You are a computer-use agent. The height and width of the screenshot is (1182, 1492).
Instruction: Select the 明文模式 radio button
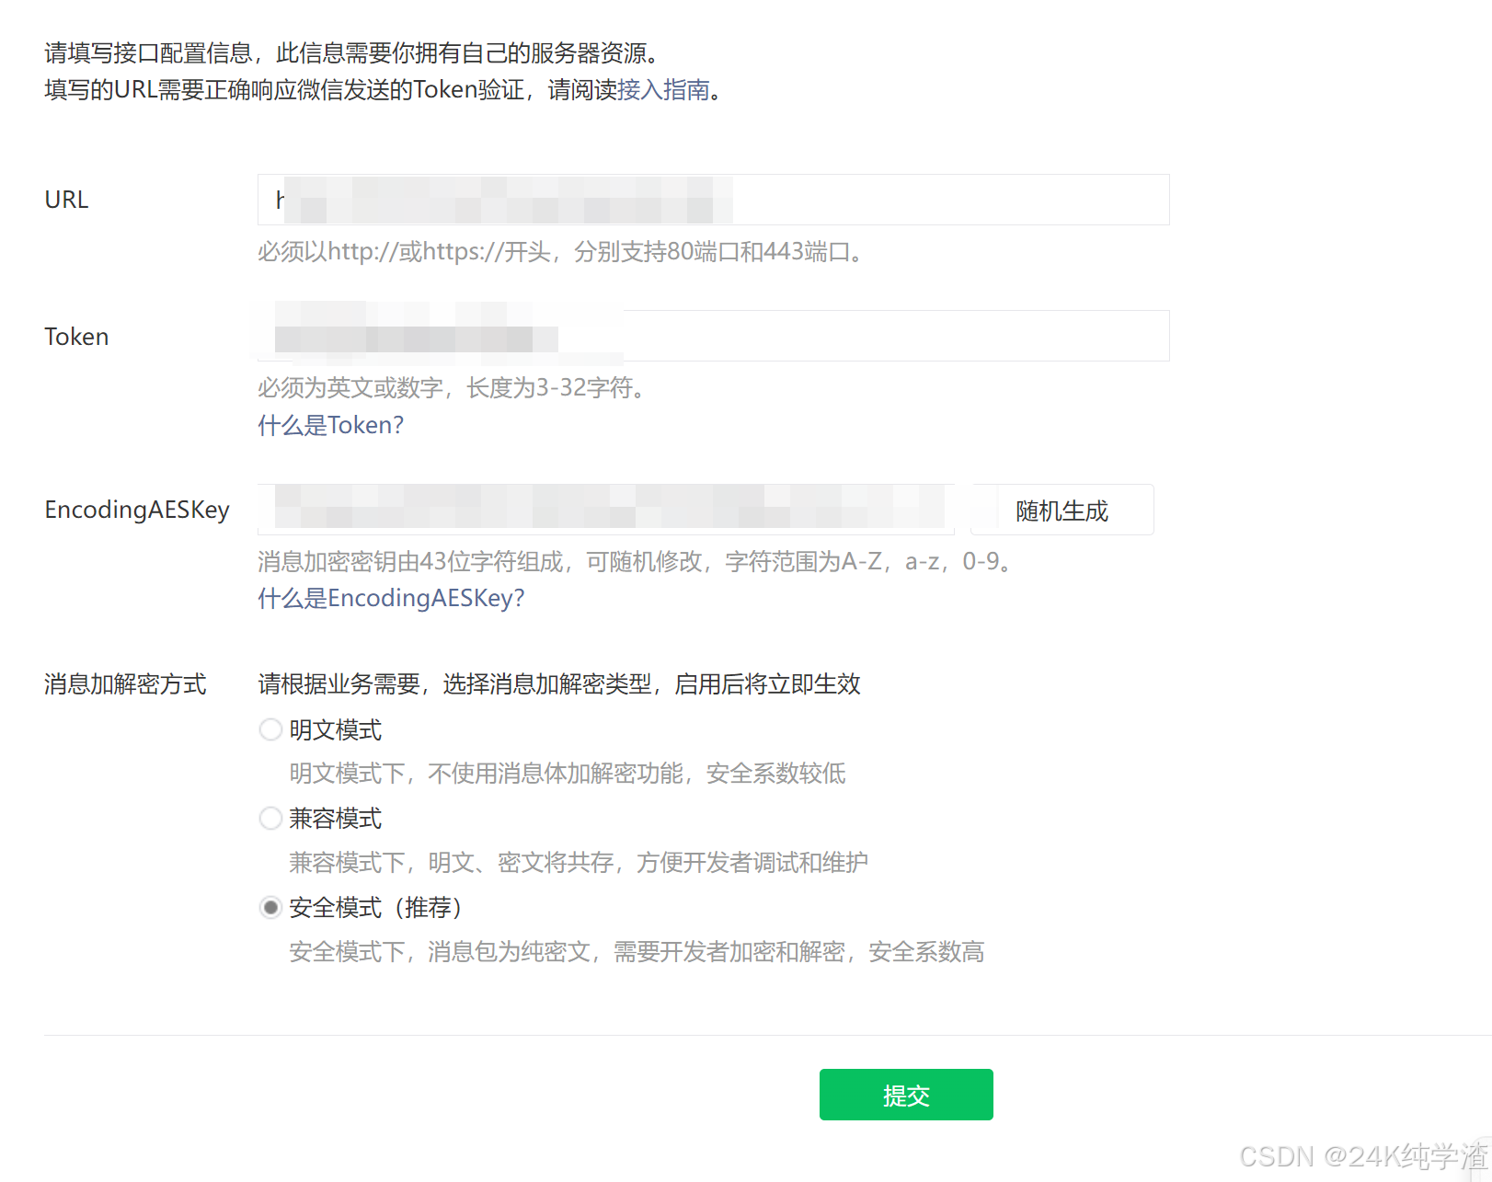(x=270, y=729)
